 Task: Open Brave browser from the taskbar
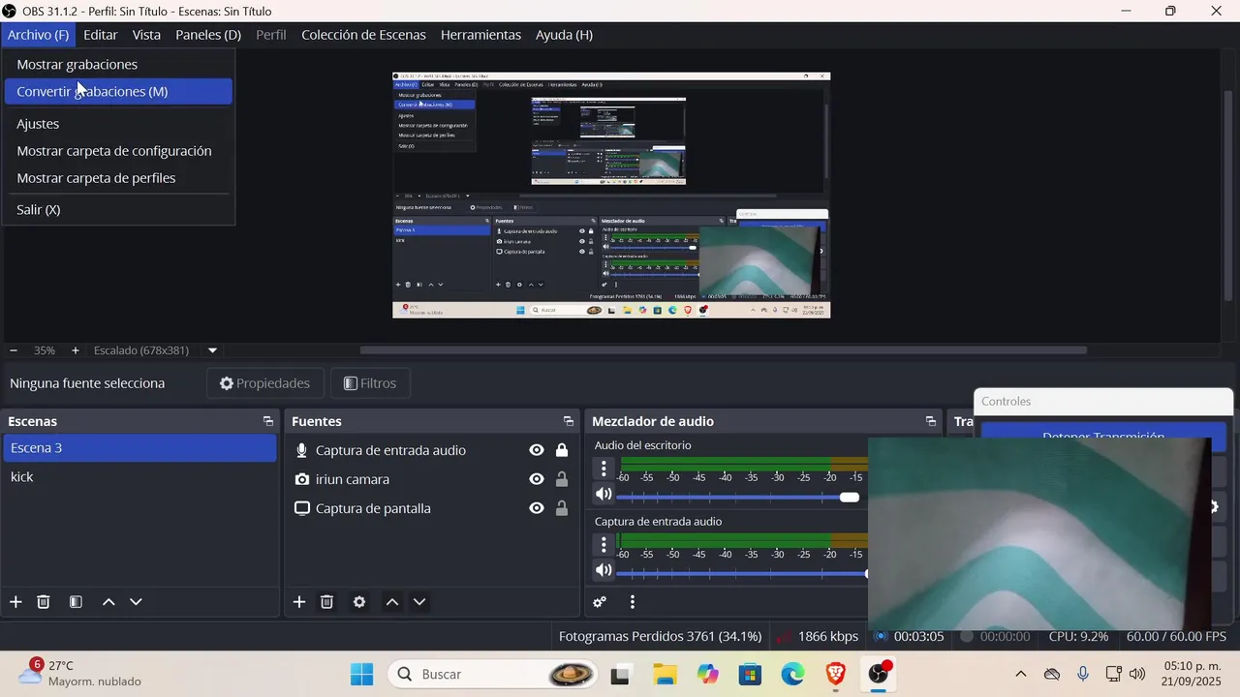pos(835,674)
